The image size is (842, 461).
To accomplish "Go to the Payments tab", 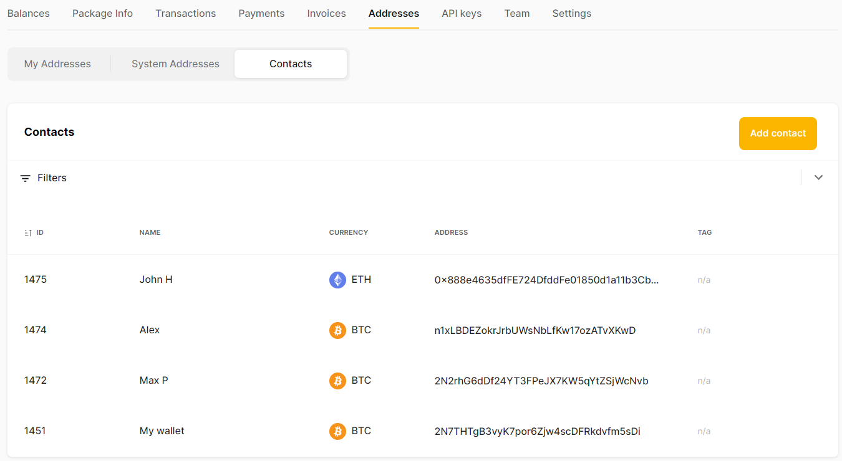I will coord(261,13).
